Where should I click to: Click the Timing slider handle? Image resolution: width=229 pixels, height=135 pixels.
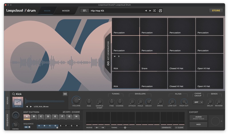[x=125, y=128]
